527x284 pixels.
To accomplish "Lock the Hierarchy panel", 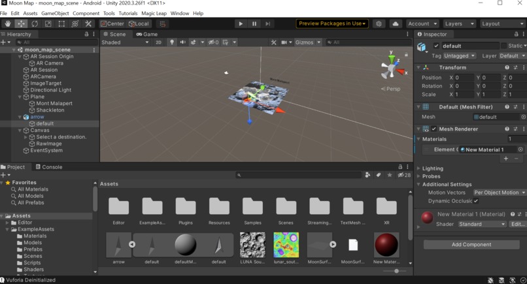I will click(x=86, y=34).
